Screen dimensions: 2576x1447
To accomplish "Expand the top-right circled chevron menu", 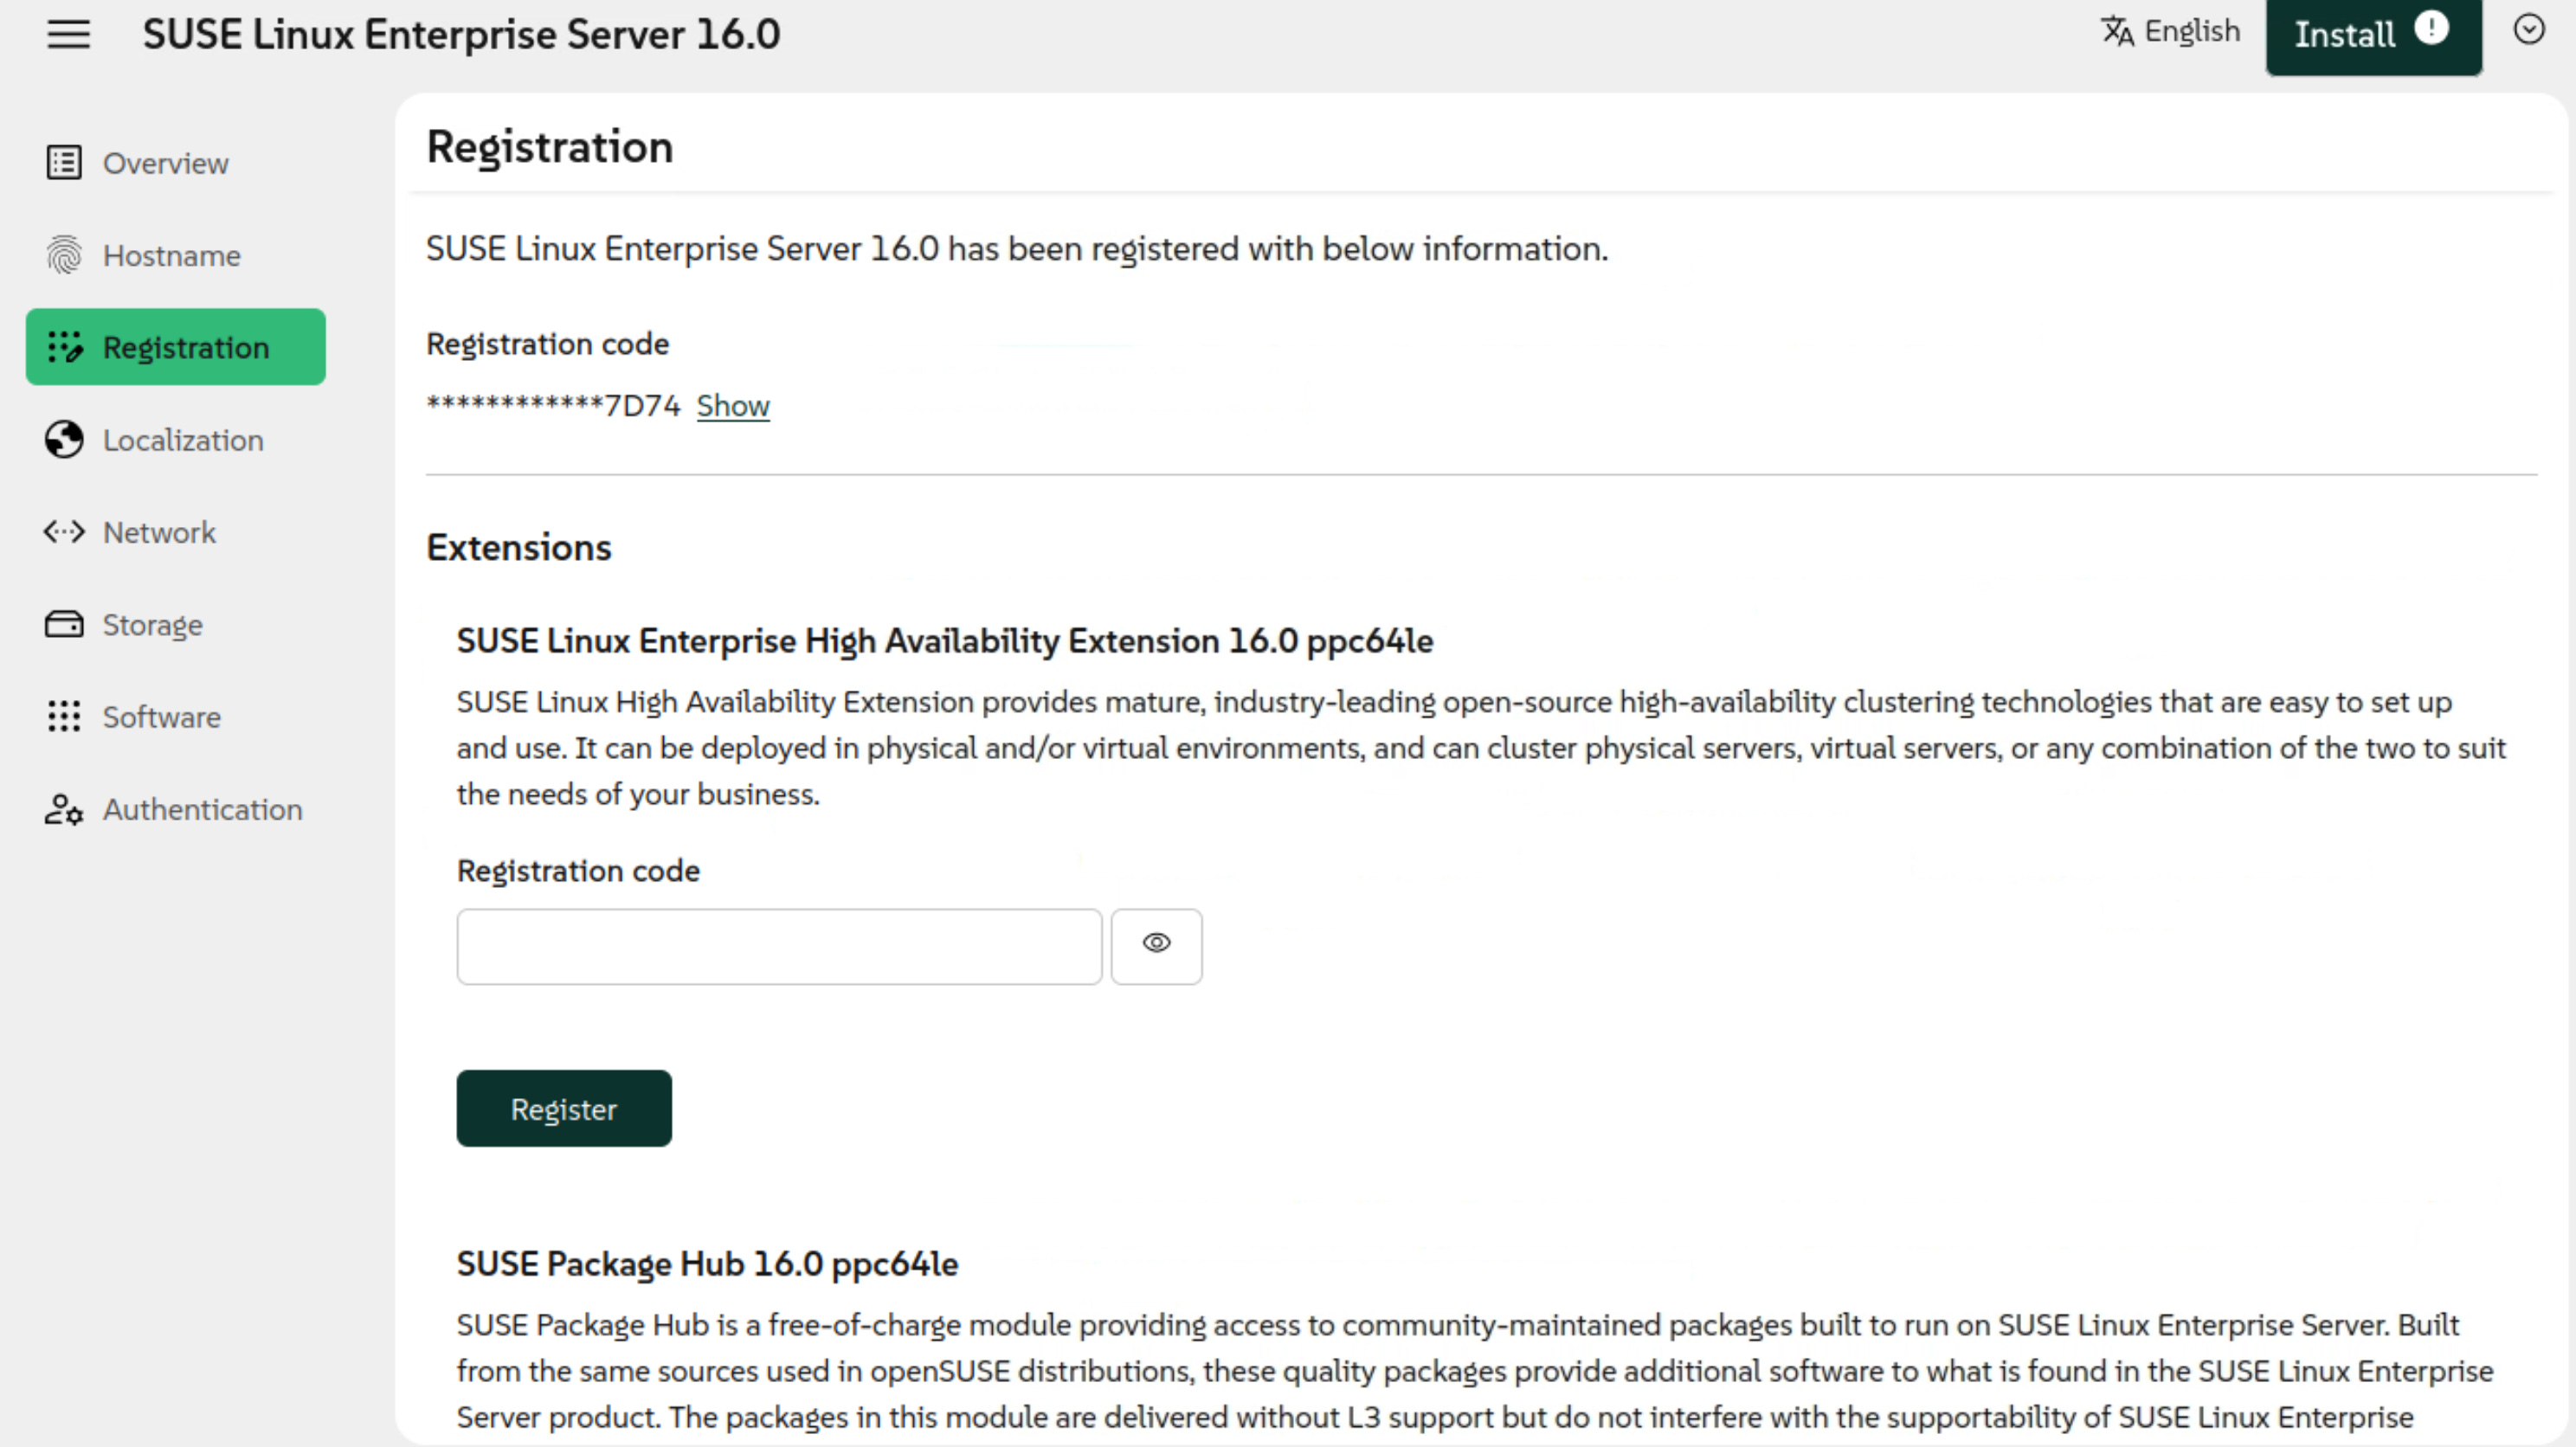I will (x=2528, y=30).
